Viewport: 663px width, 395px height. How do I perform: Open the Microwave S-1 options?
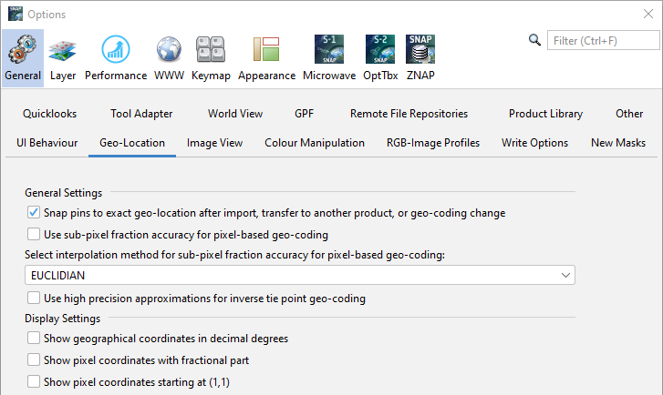329,58
